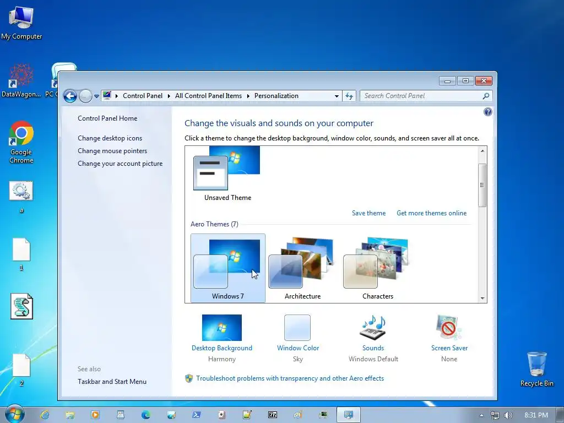Click the refresh button beside address bar

349,96
